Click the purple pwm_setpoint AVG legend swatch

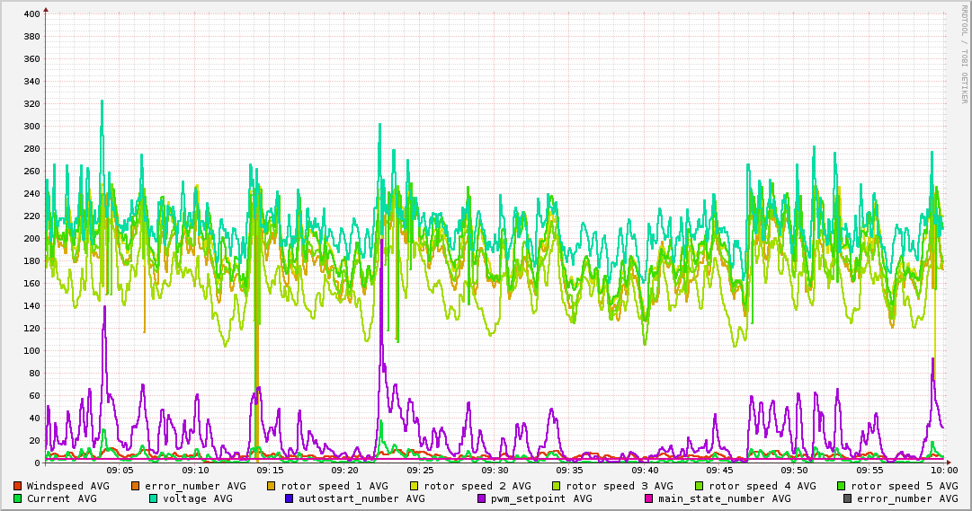482,498
